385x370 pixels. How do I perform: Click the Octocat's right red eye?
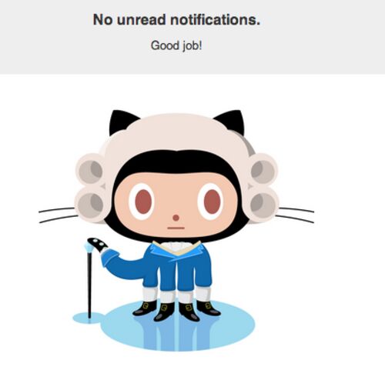[x=213, y=201]
